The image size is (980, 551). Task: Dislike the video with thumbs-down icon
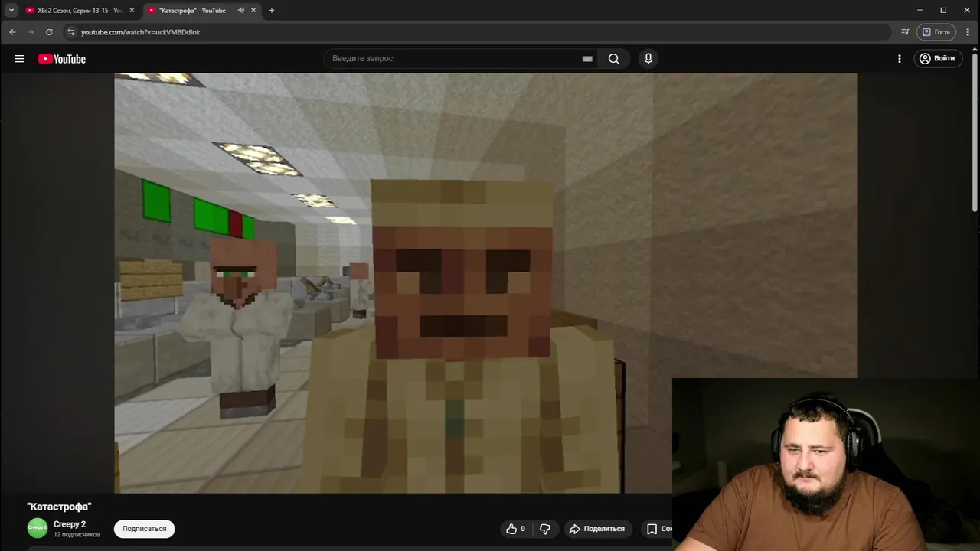(545, 529)
